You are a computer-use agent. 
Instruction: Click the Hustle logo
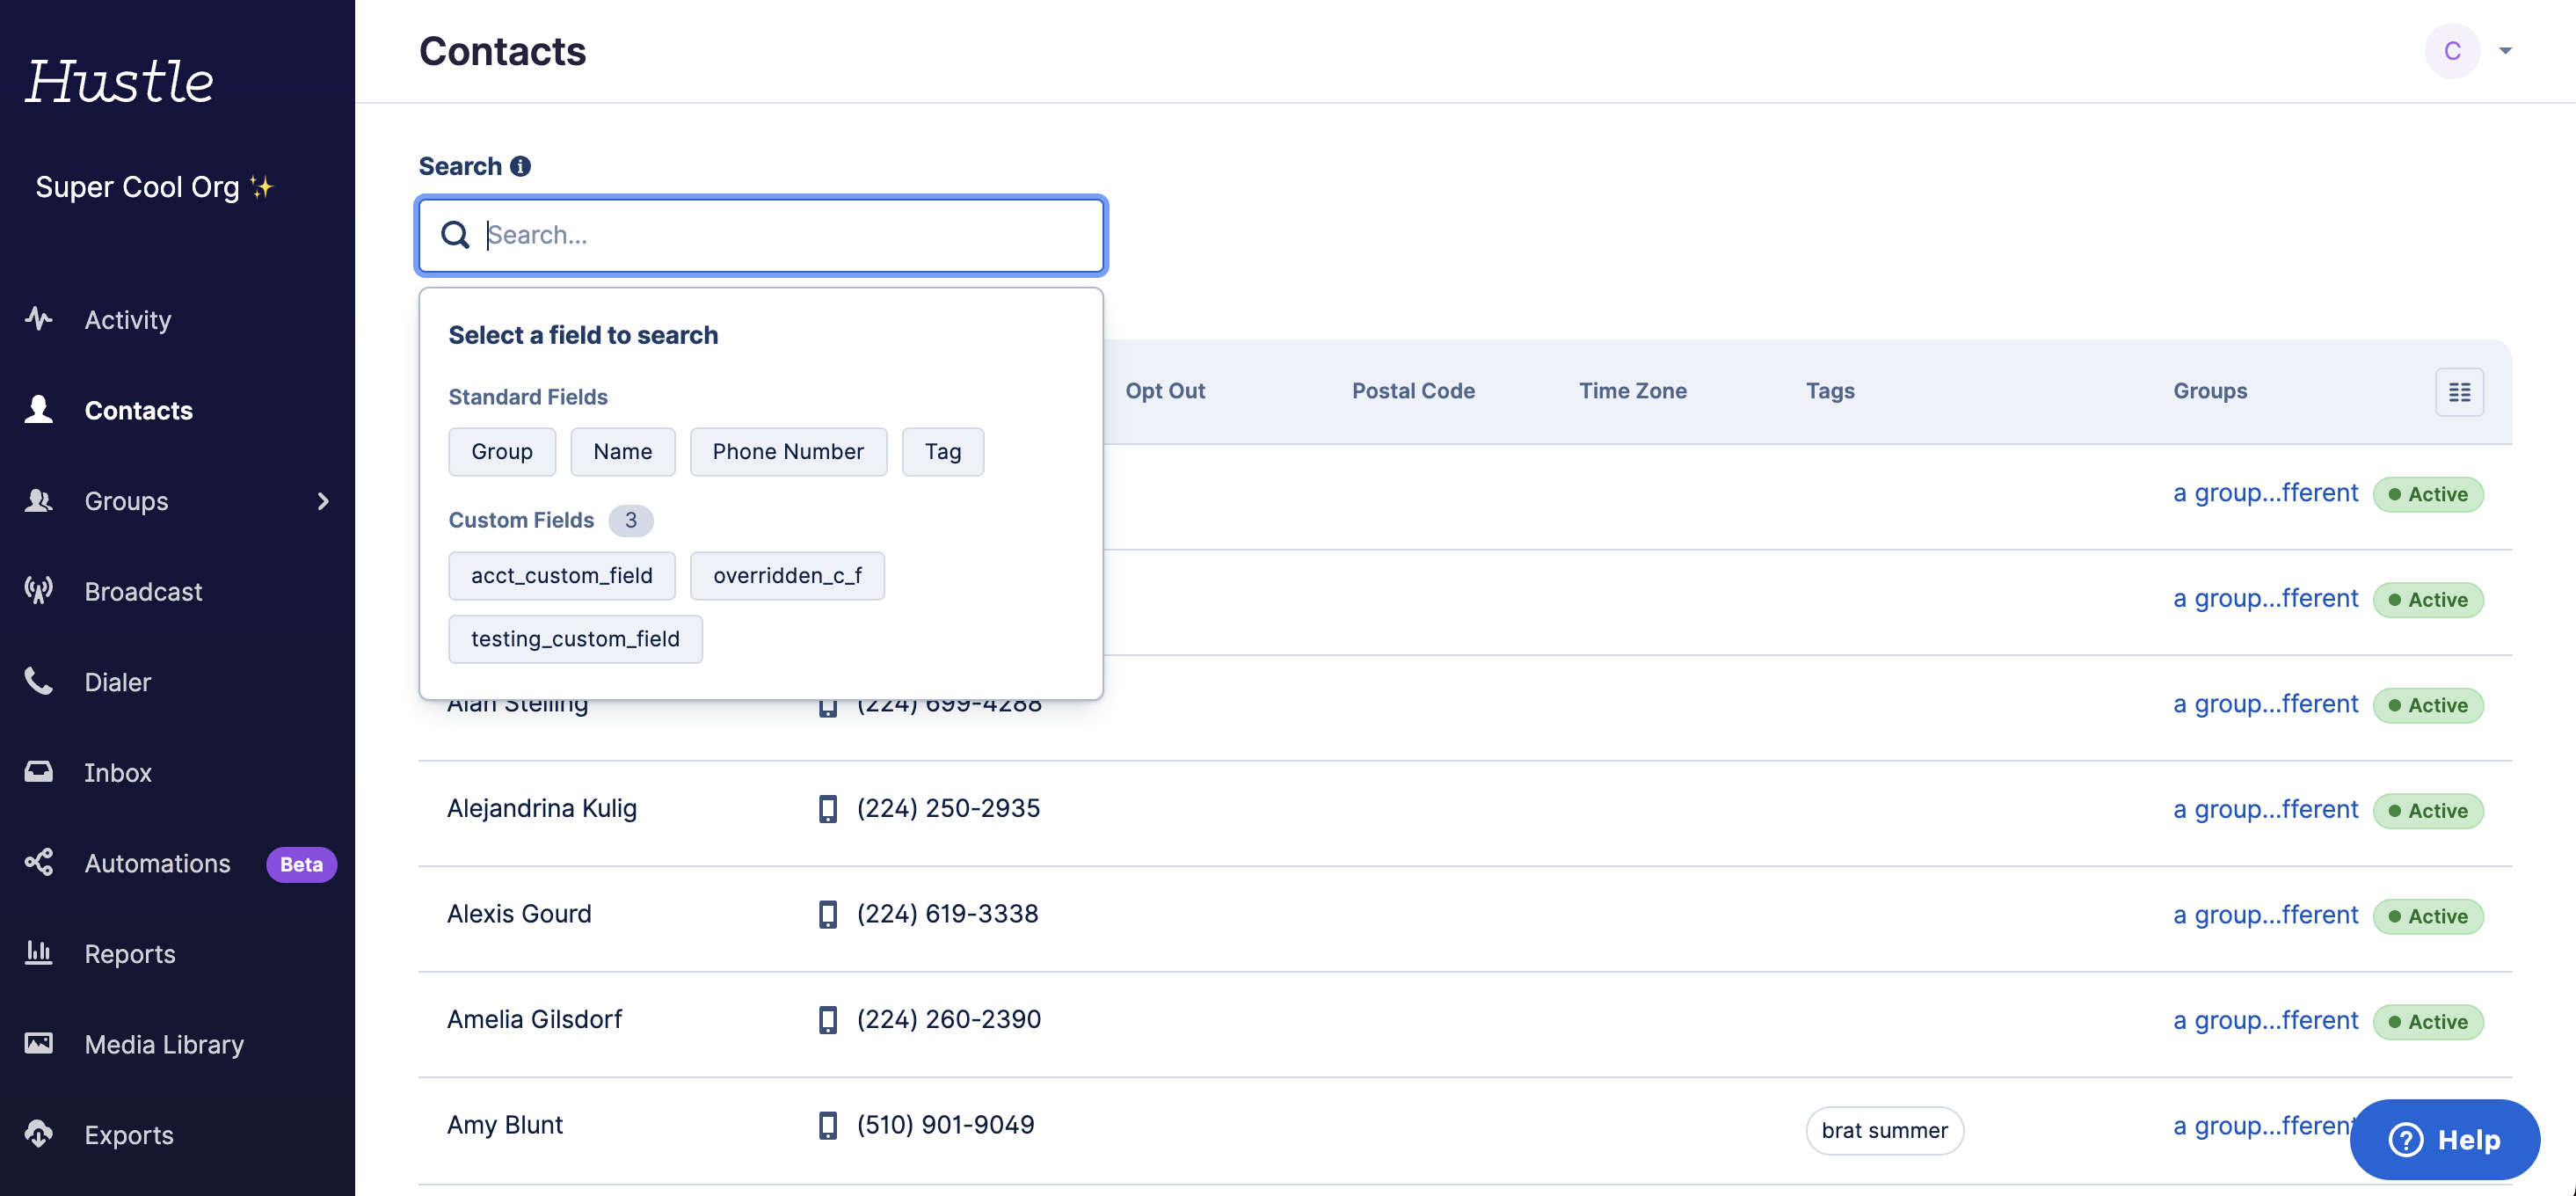pyautogui.click(x=119, y=81)
